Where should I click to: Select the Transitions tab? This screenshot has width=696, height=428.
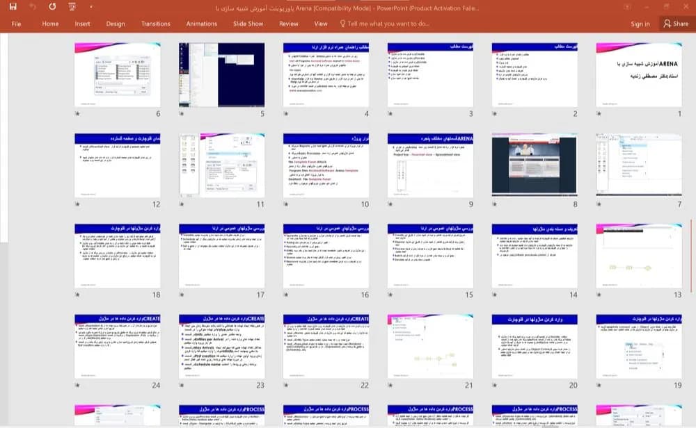(x=156, y=24)
